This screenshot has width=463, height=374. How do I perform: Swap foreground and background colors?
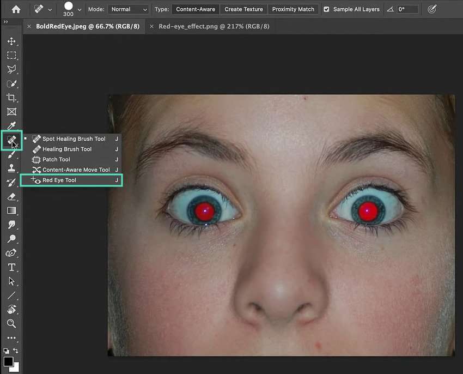[x=16, y=351]
